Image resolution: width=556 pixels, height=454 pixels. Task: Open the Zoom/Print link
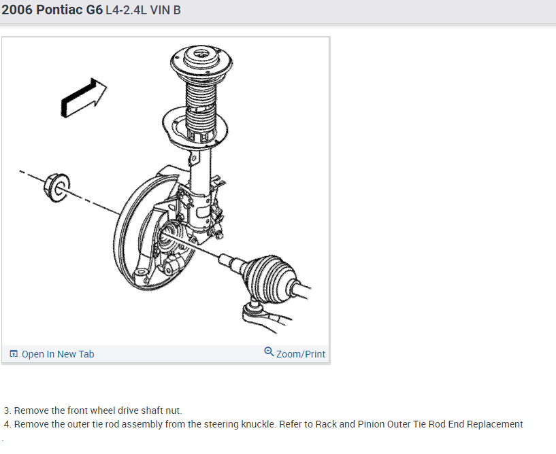click(295, 353)
